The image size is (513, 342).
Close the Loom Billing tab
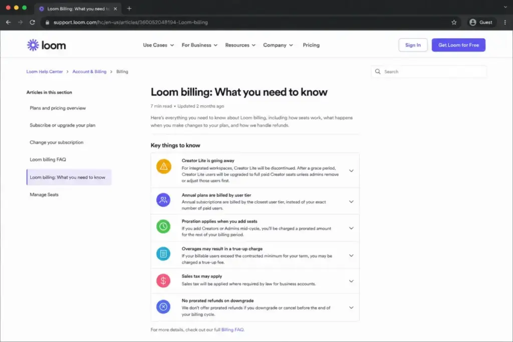(115, 9)
